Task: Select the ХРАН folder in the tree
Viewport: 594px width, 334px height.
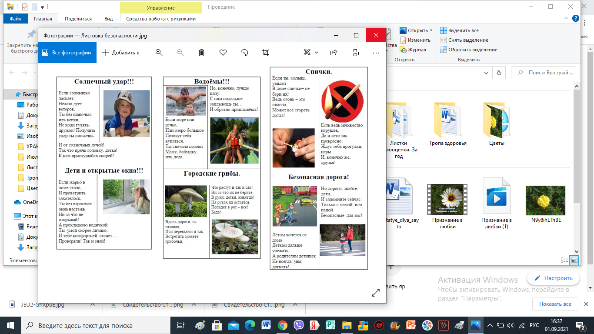Action: (28, 147)
